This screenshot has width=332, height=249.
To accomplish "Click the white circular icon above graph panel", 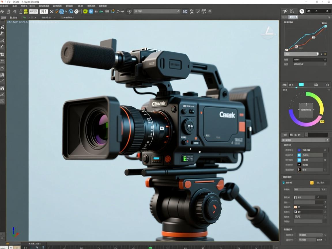I will [302, 11].
